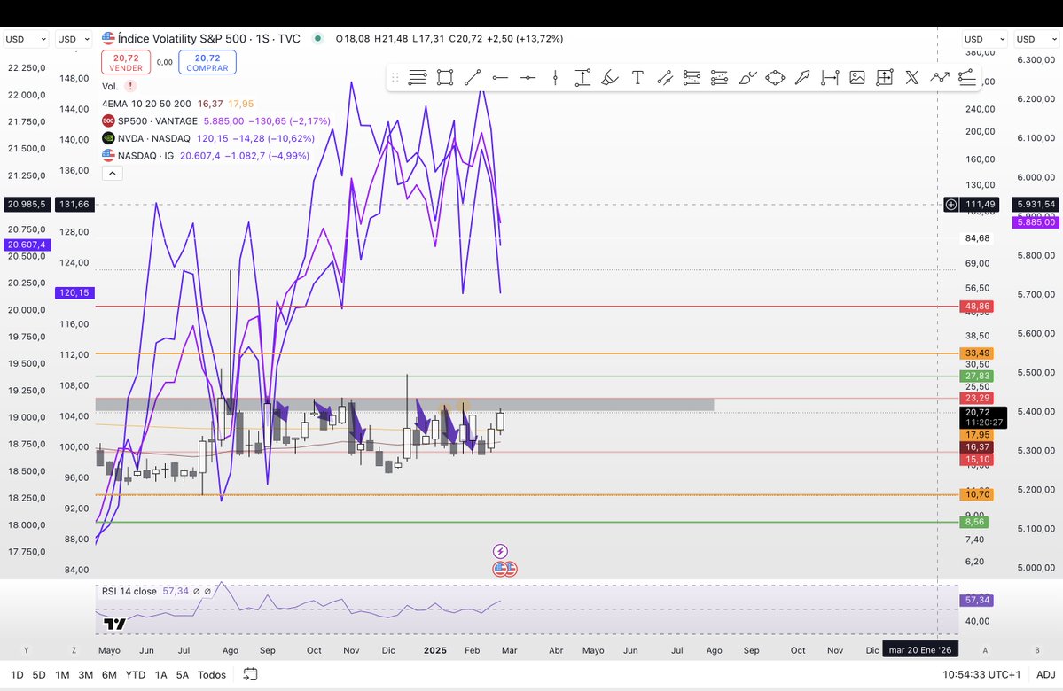This screenshot has width=1063, height=691.
Task: Select the NASDAQ · IG legend row
Action: (206, 156)
